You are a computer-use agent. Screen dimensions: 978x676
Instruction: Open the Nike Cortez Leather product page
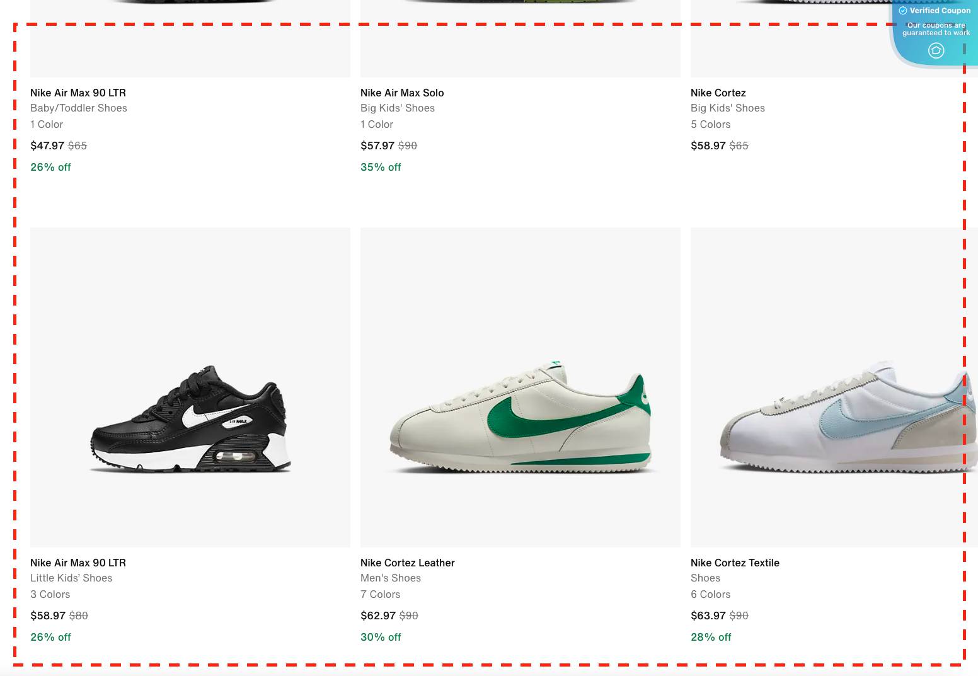pos(407,563)
